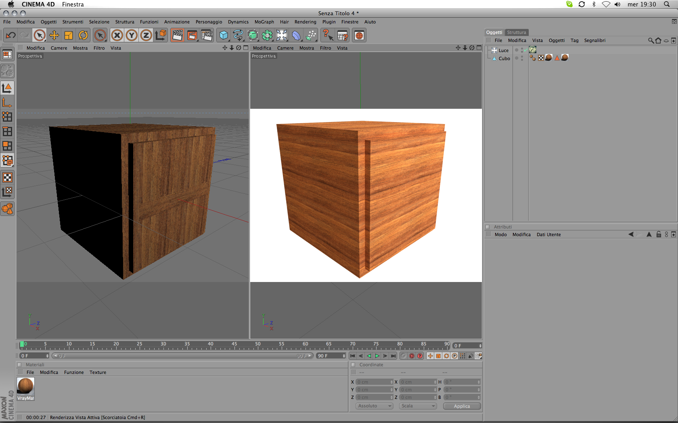Viewport: 678px width, 423px height.
Task: Open the Scala dropdown in Coordinate
Action: [418, 406]
